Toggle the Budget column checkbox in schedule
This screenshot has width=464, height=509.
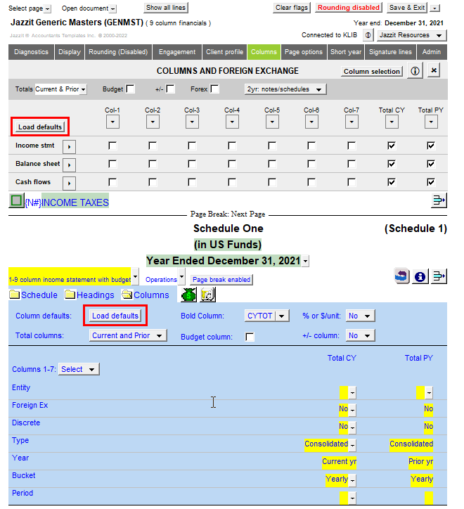(250, 337)
